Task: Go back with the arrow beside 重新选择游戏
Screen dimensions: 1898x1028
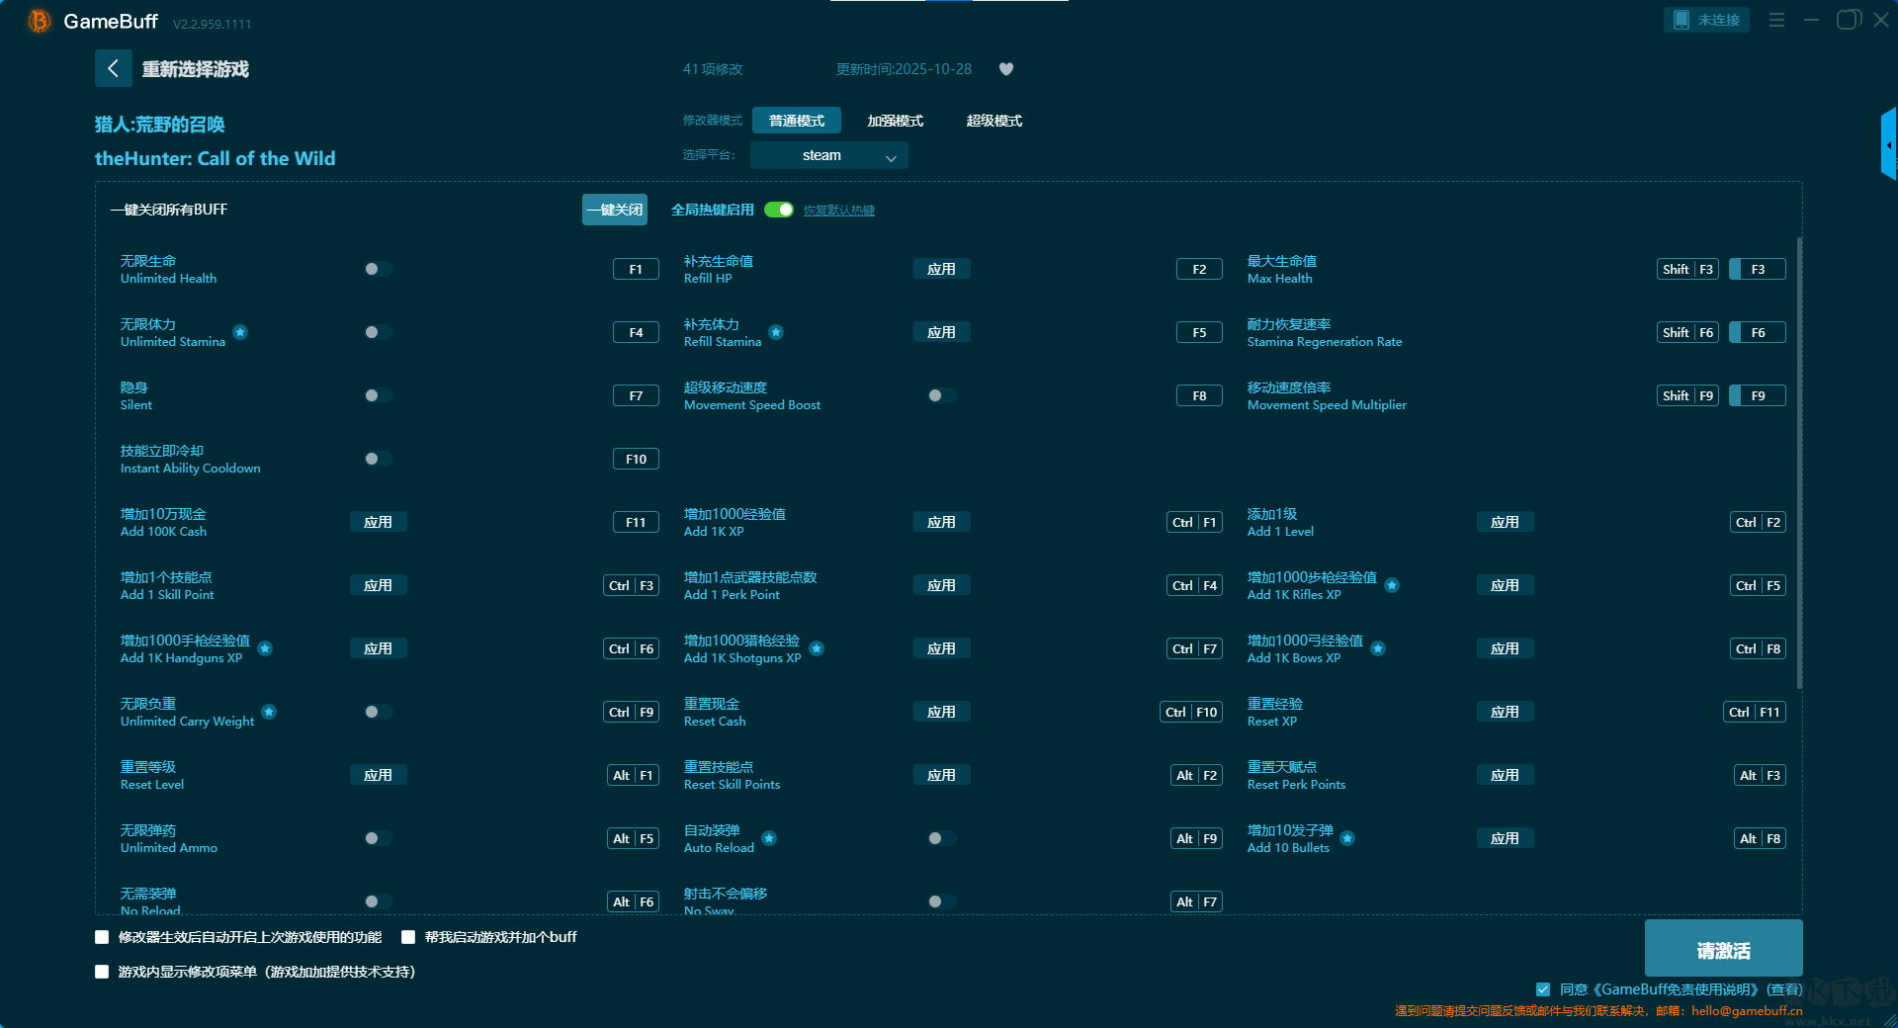Action: pos(113,68)
